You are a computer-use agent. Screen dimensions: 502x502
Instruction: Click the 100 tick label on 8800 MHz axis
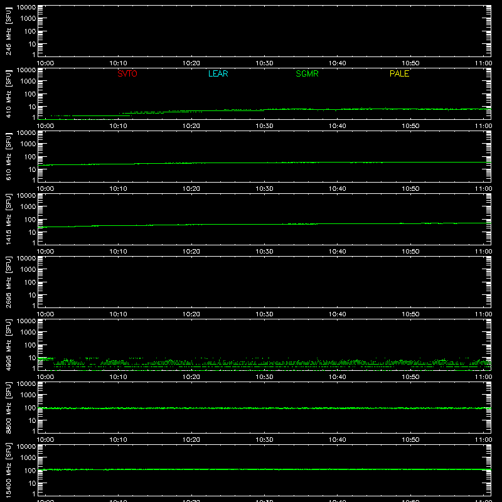(30, 408)
